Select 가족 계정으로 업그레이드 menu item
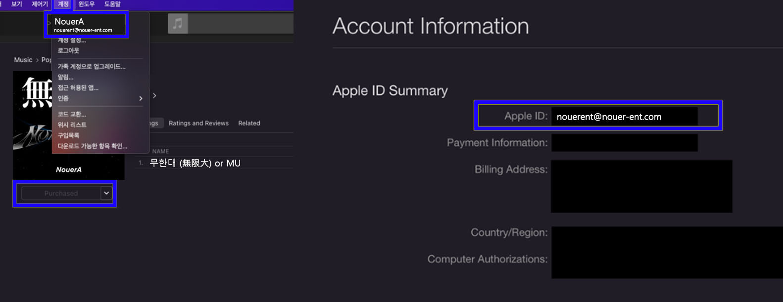Image resolution: width=783 pixels, height=302 pixels. pos(92,66)
